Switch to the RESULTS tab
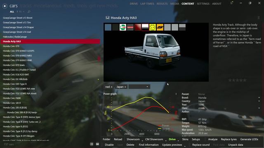The image size is (264, 148). click(162, 4)
